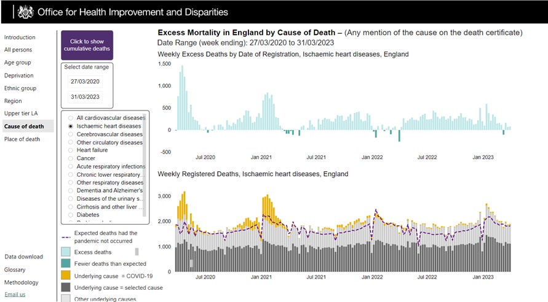This screenshot has height=302, width=548.
Task: Edit the end date 31/03/2023 field
Action: [85, 97]
